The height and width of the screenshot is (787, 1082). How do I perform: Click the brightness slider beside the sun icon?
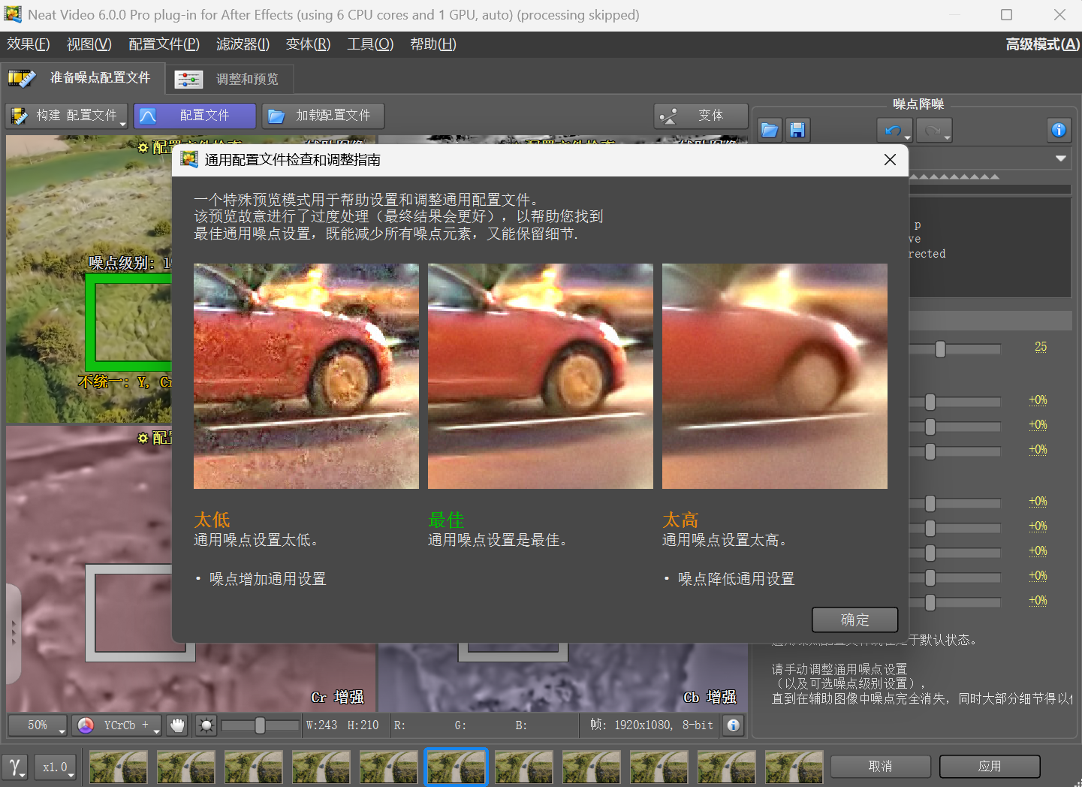pyautogui.click(x=259, y=725)
